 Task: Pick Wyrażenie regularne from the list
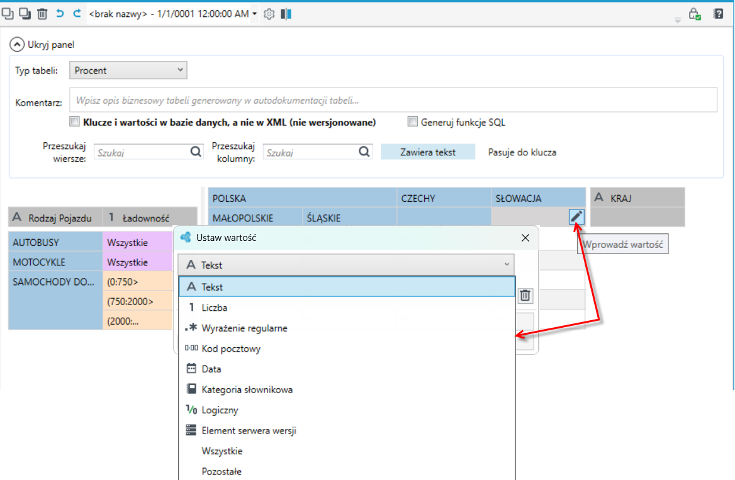tap(347, 328)
